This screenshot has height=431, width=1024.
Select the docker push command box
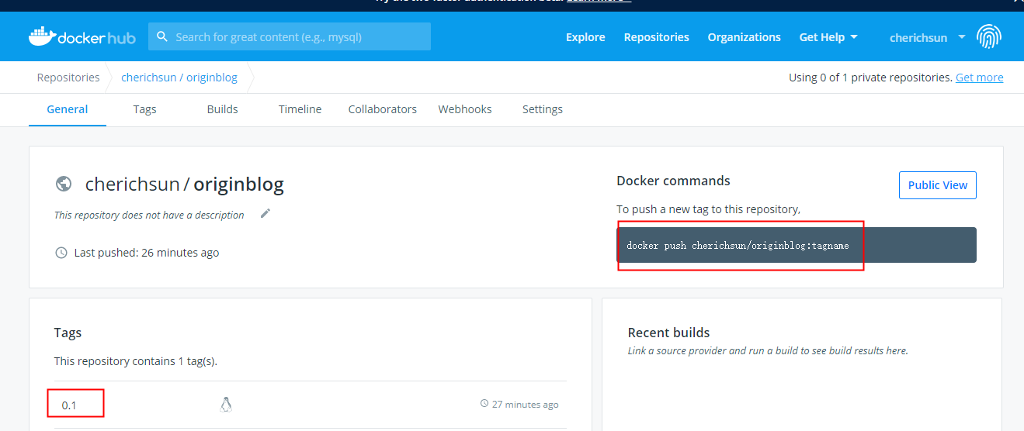797,245
